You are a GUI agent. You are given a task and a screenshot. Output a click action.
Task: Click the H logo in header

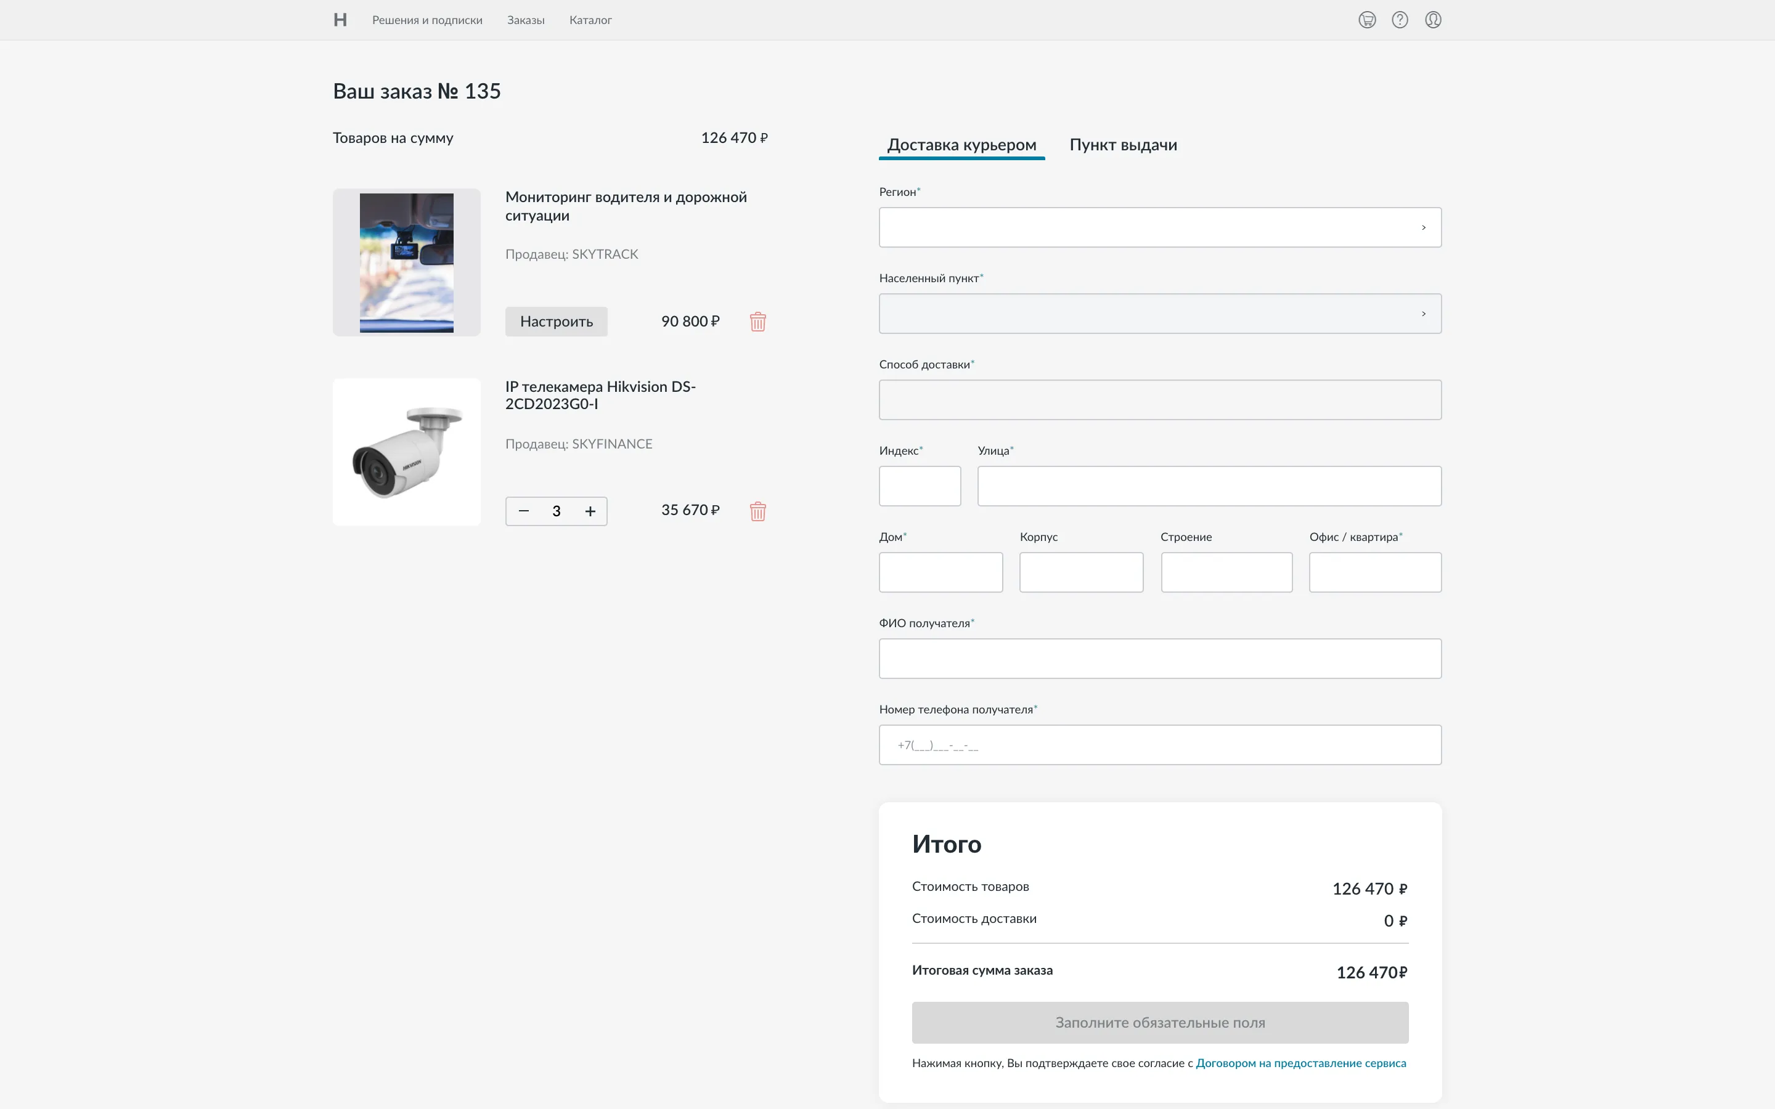pyautogui.click(x=340, y=20)
